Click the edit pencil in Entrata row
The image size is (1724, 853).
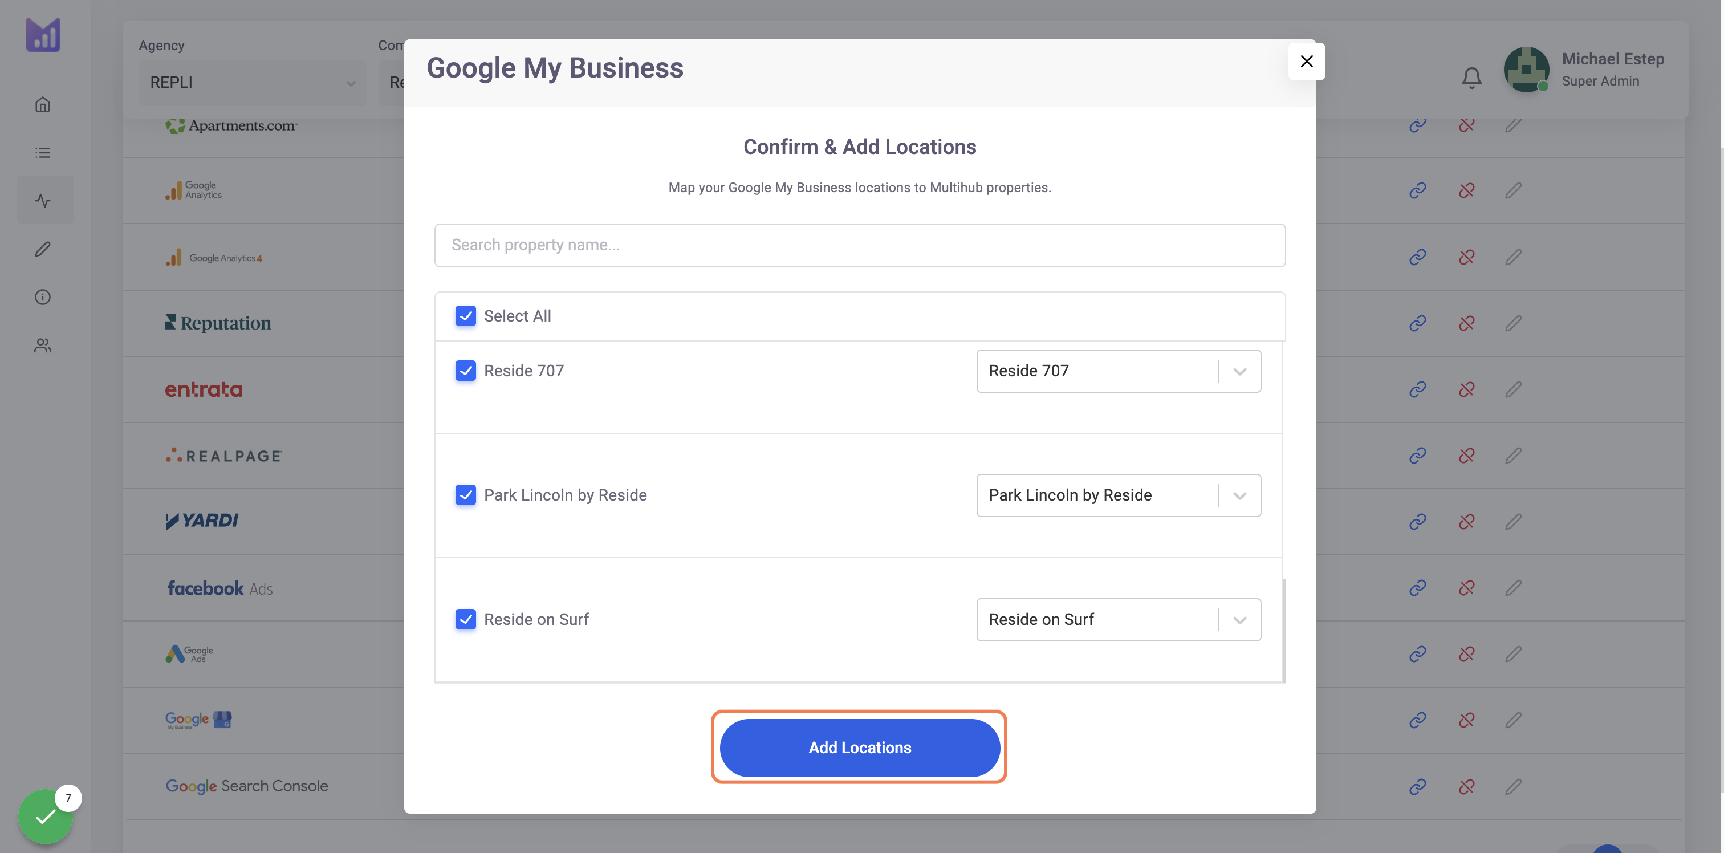point(1513,389)
